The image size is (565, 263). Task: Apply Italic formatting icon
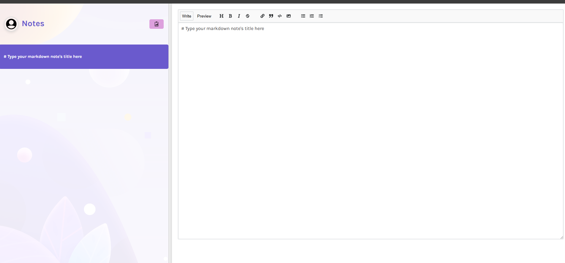(239, 16)
